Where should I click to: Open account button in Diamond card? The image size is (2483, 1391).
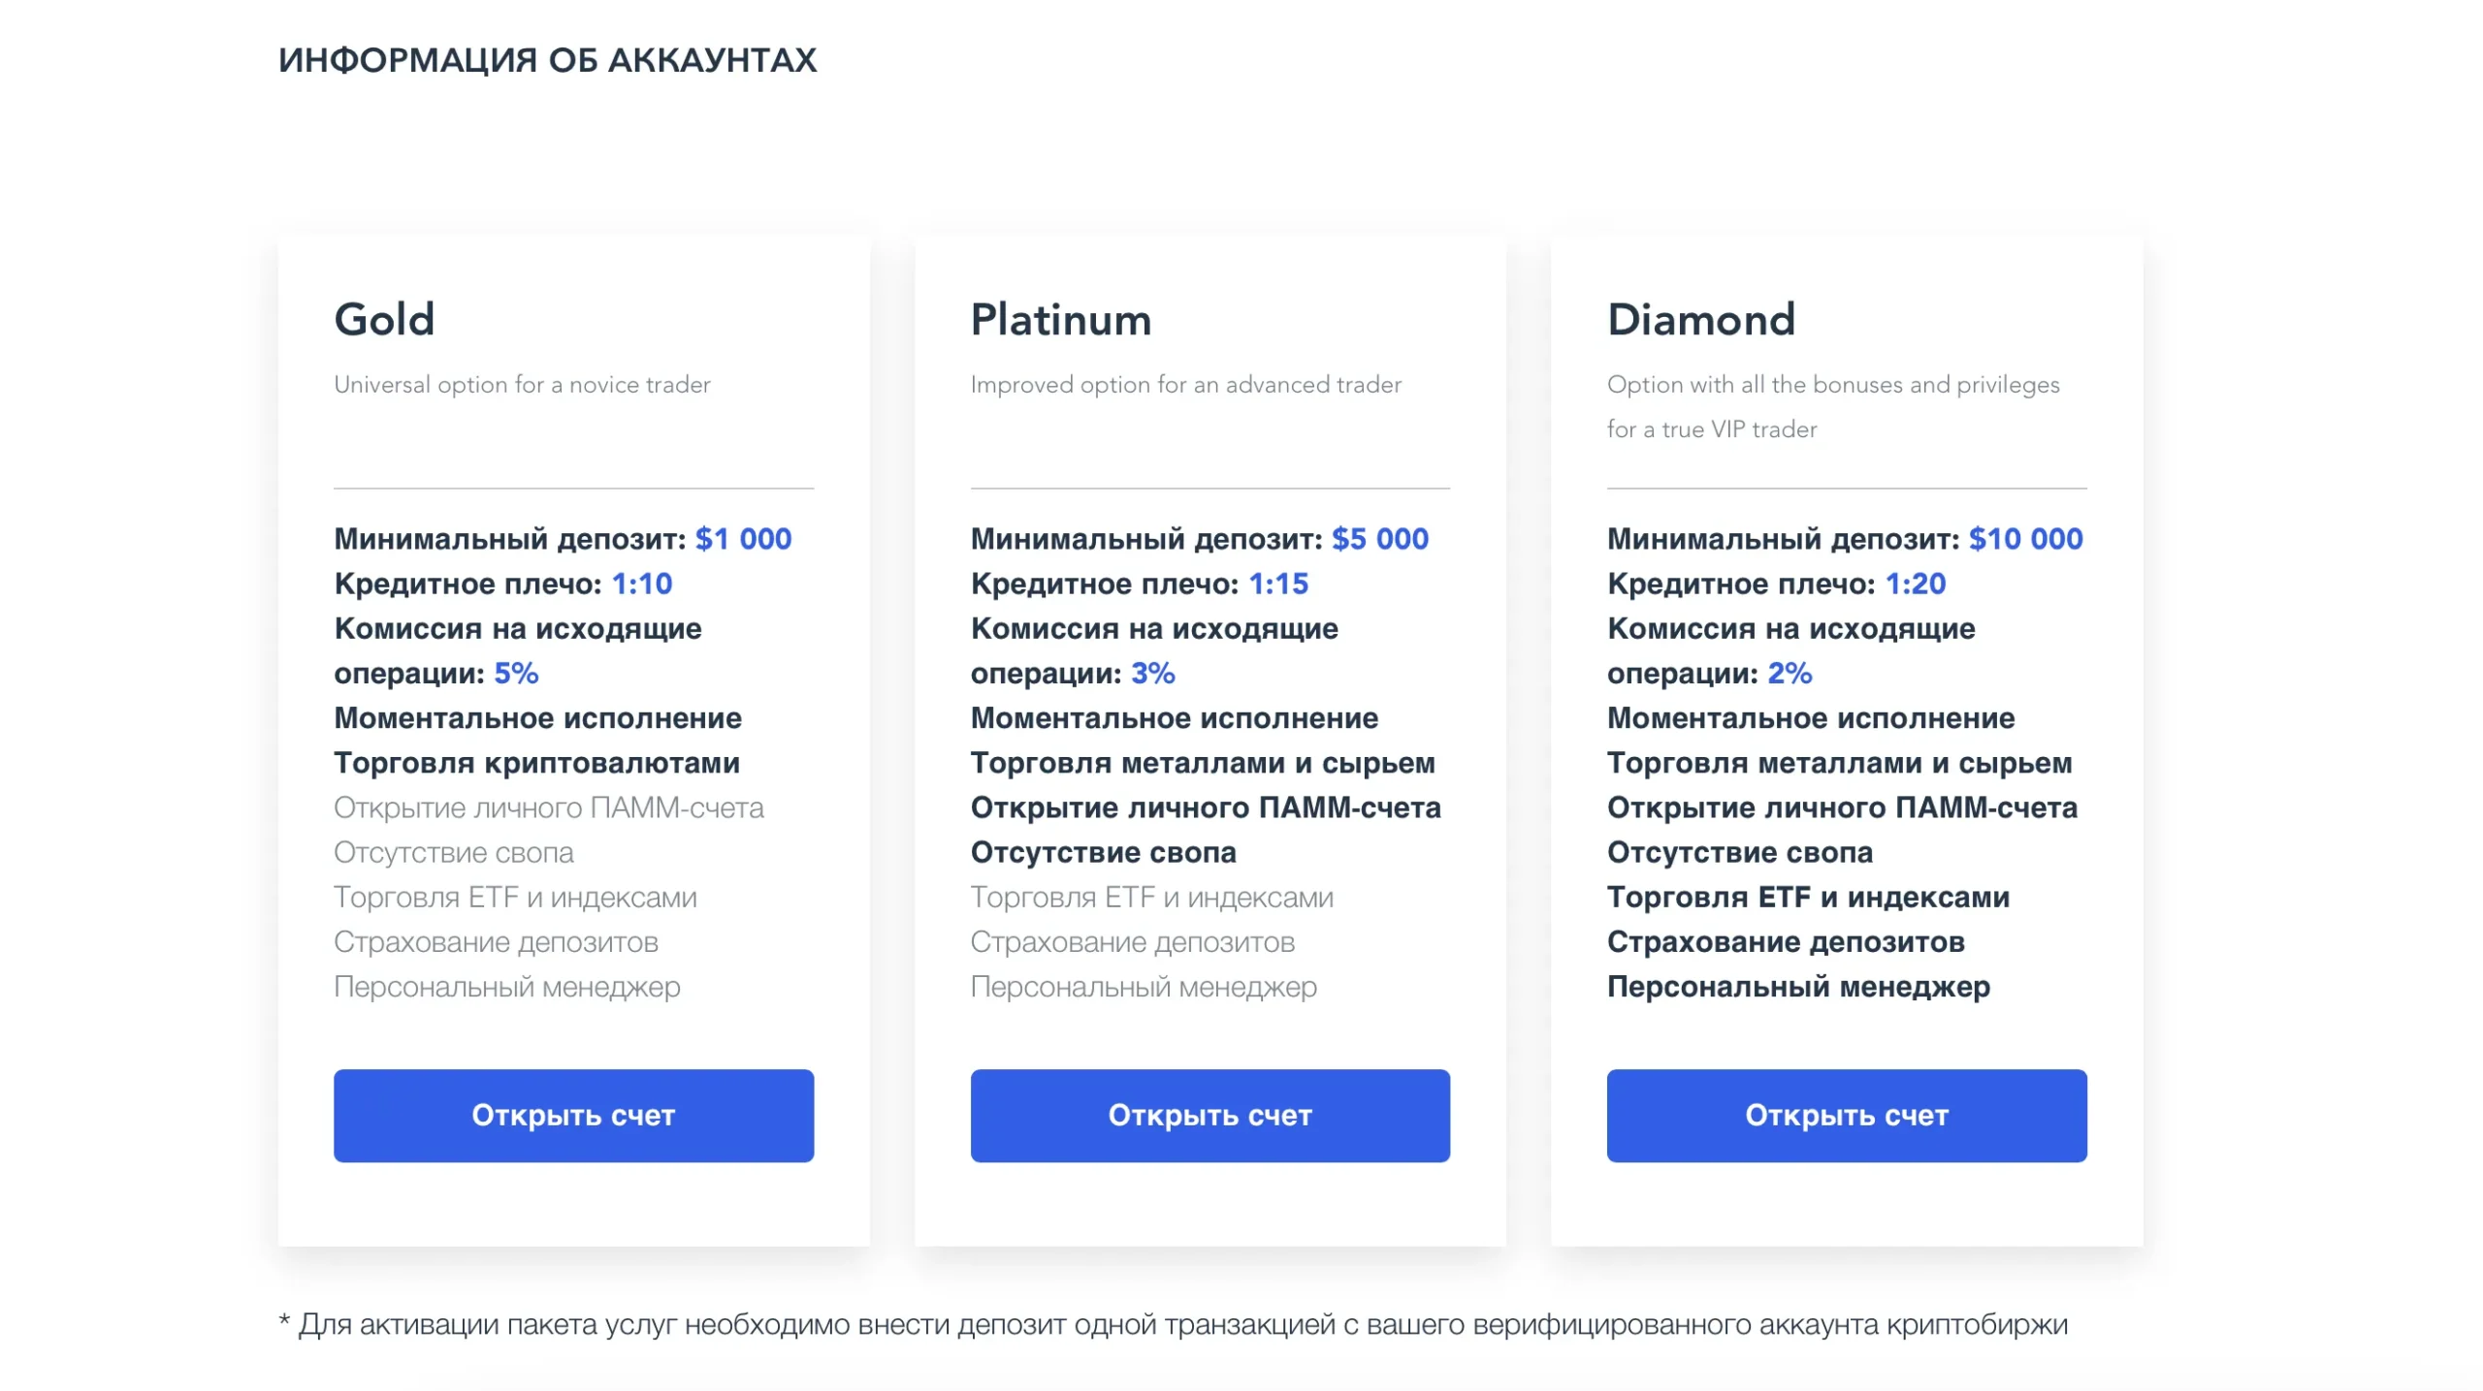click(1846, 1115)
